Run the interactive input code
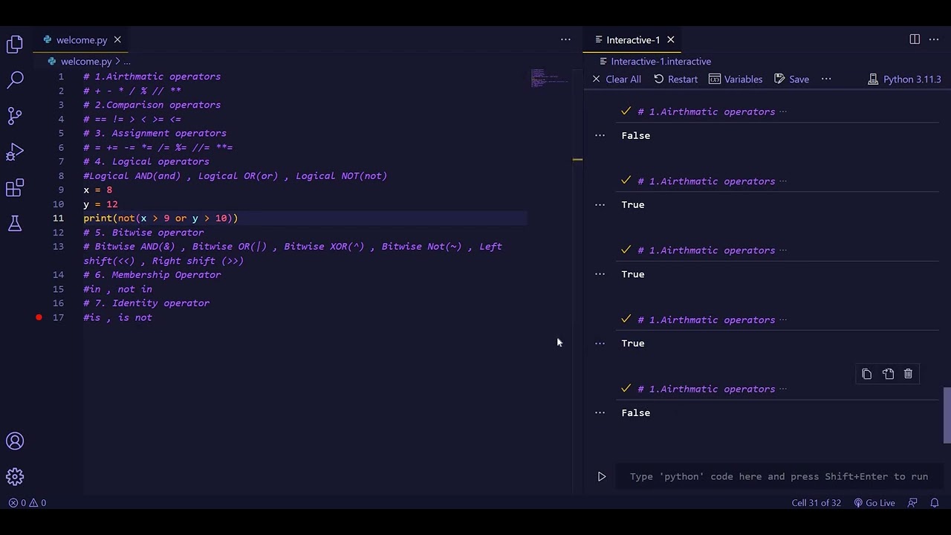 click(x=602, y=477)
